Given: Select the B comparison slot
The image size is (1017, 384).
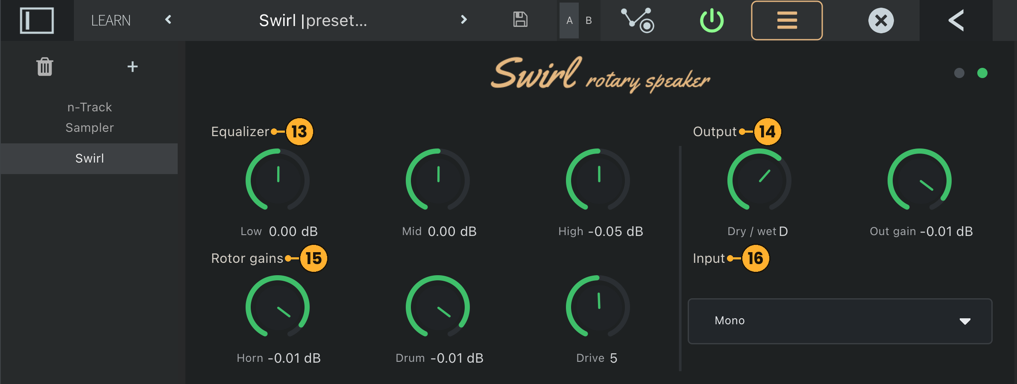Looking at the screenshot, I should [x=589, y=20].
